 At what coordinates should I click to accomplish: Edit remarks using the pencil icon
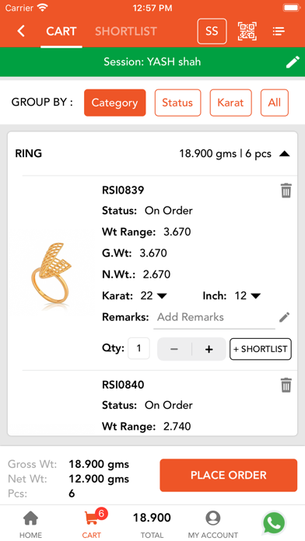(284, 317)
